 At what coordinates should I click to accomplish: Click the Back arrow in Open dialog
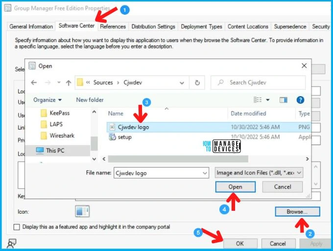click(34, 82)
